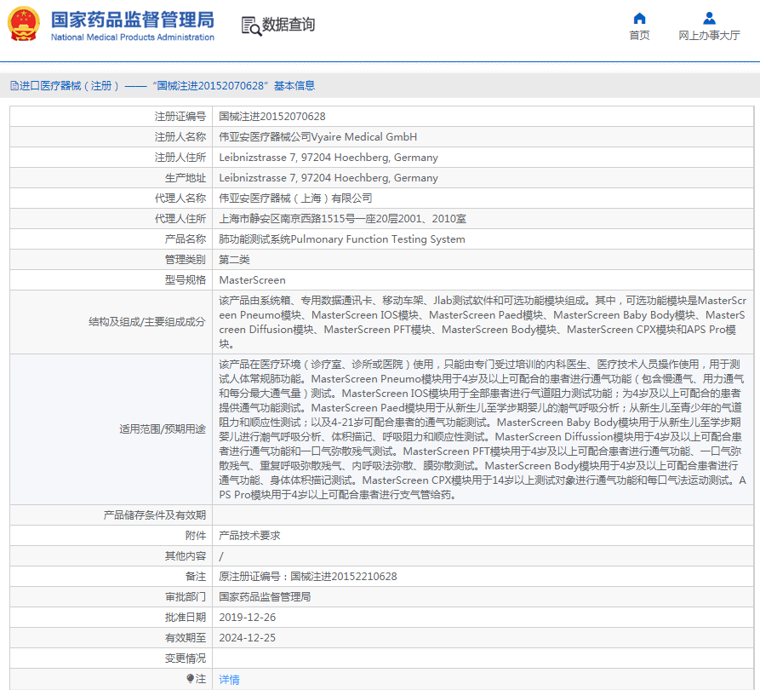760x690 pixels.
Task: Click the bullet icon beside 注
Action: [191, 678]
